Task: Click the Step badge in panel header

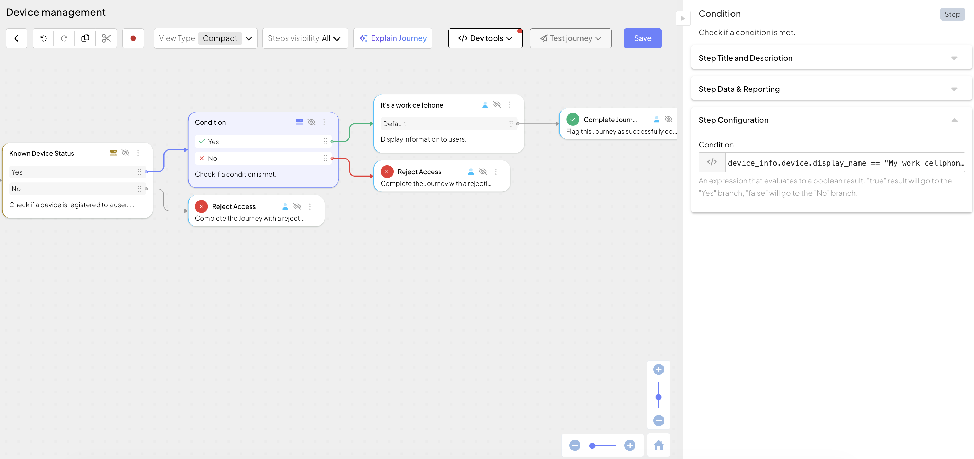Action: click(952, 14)
